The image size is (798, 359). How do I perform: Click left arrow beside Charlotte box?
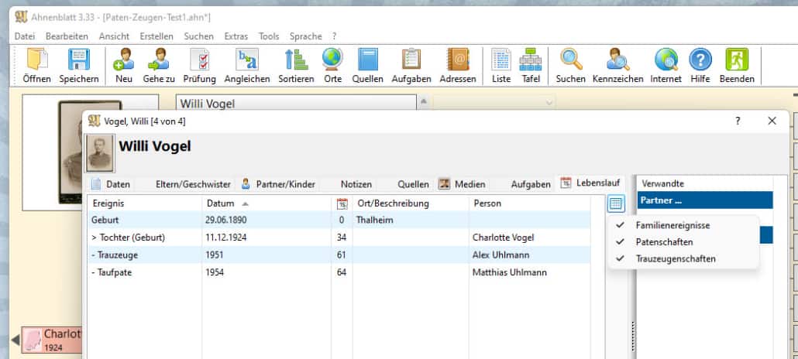(x=15, y=339)
